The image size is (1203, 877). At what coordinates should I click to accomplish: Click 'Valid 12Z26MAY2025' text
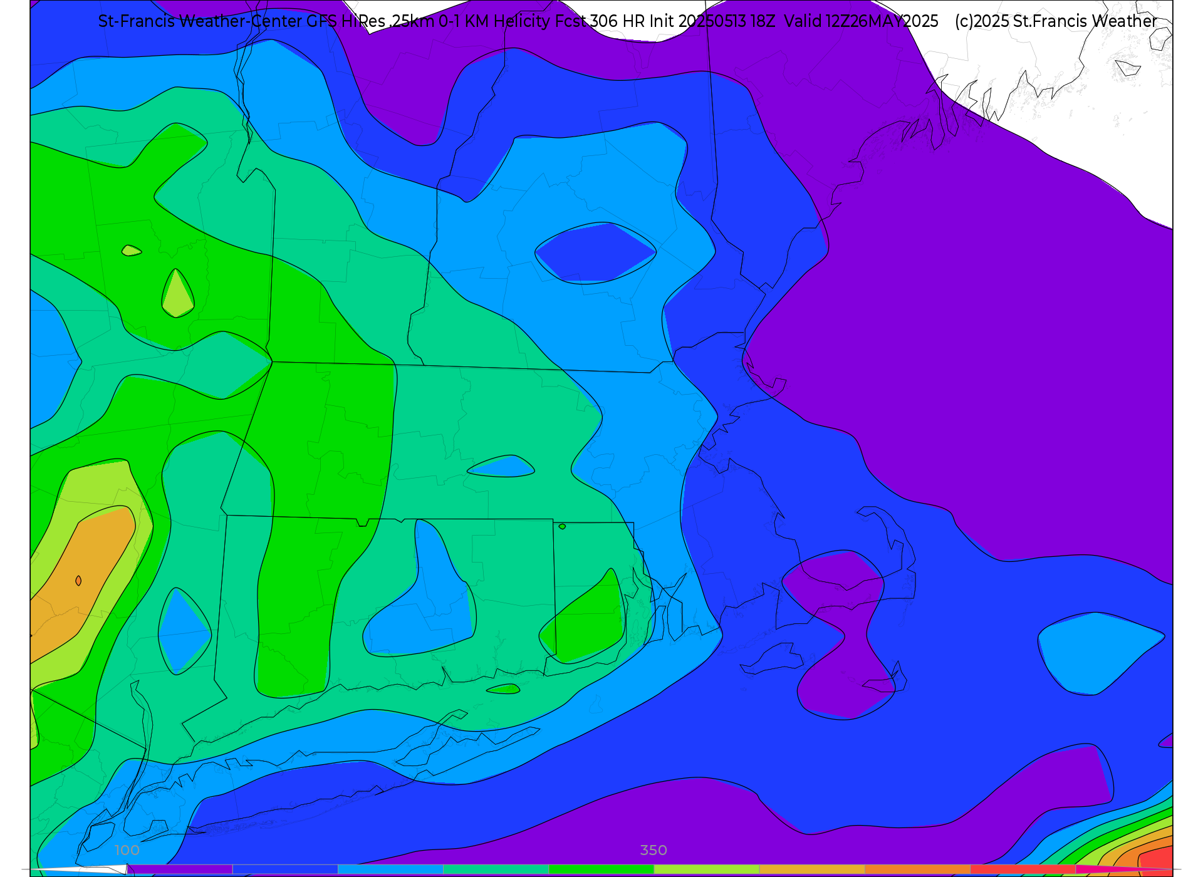(x=862, y=21)
